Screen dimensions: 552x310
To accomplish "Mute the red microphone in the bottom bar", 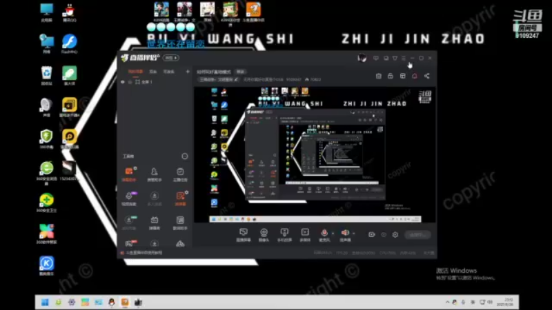I will (x=324, y=234).
